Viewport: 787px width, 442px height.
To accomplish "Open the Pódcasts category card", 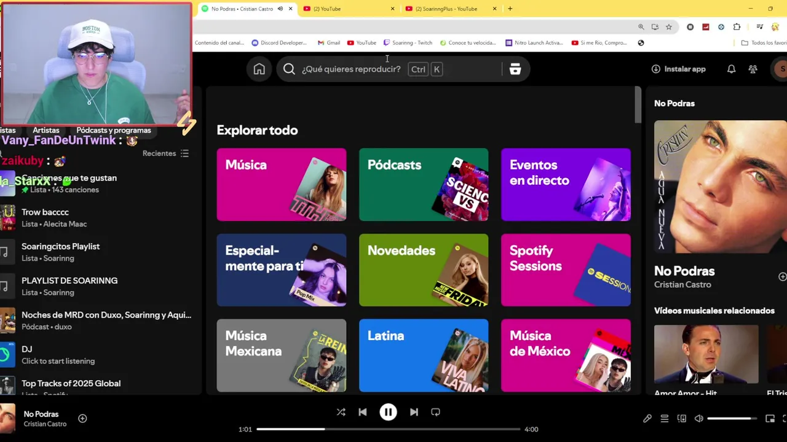I will 424,184.
